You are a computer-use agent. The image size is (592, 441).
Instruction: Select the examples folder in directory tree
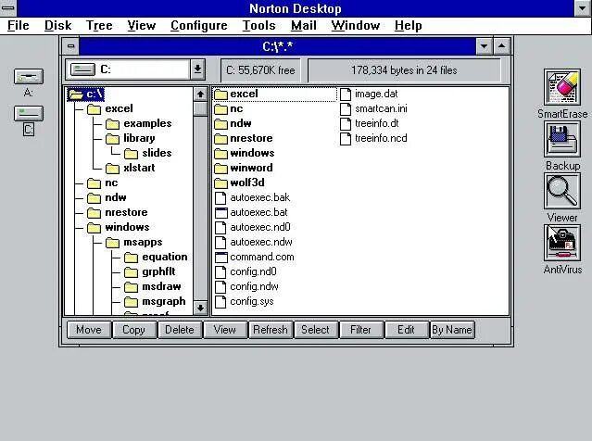tap(147, 124)
